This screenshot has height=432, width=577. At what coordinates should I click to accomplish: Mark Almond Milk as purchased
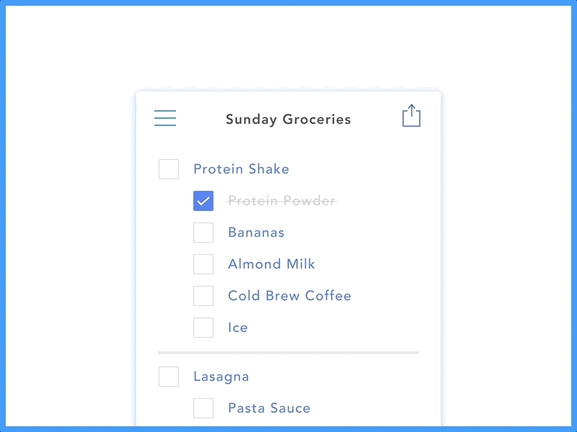click(x=203, y=264)
